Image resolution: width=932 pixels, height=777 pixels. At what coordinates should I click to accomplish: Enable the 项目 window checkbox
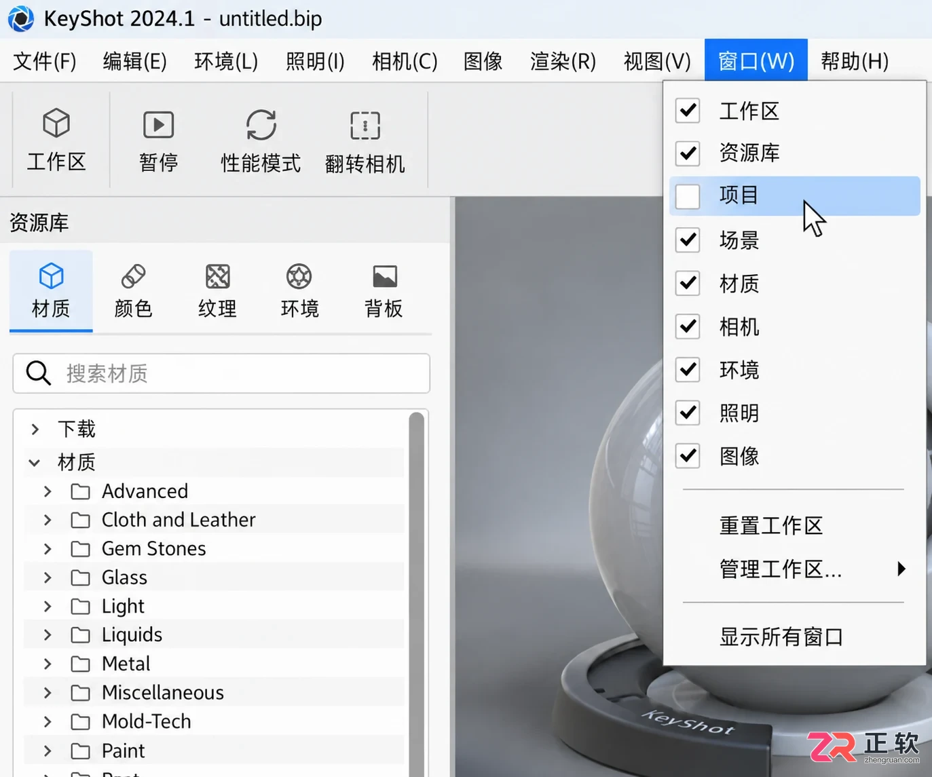tap(688, 196)
